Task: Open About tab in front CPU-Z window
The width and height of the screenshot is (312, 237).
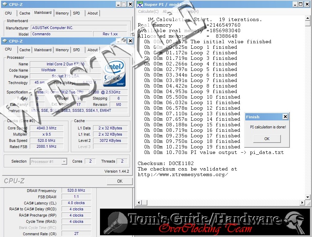Action: tap(92, 50)
